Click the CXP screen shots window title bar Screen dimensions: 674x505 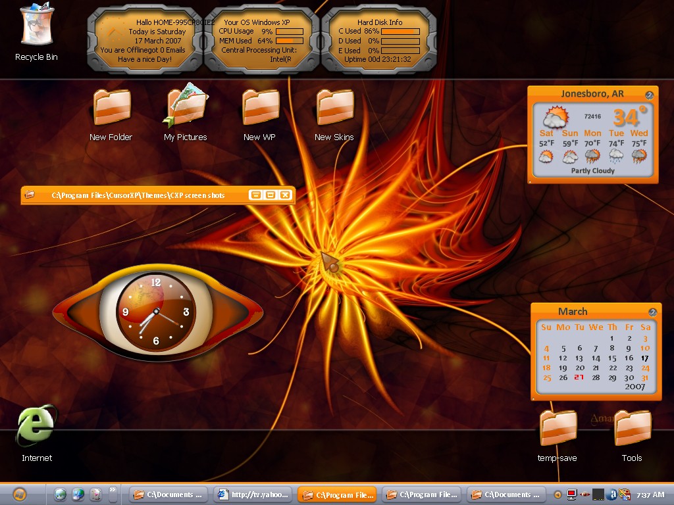[x=157, y=195]
